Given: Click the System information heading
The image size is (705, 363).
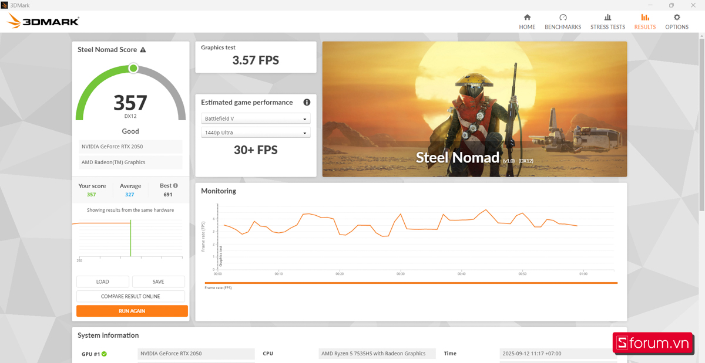Looking at the screenshot, I should pos(108,335).
